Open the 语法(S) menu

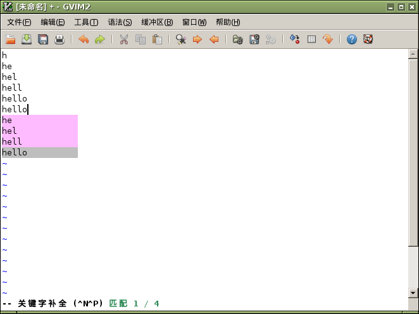pos(120,22)
